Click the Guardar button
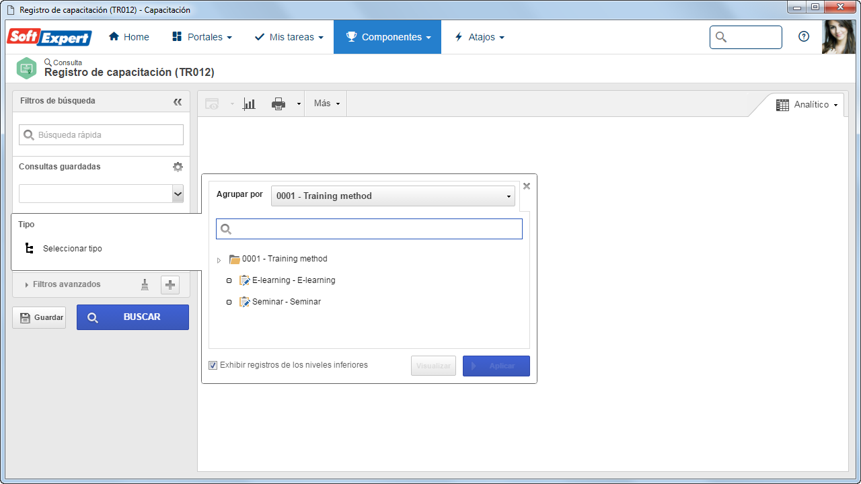861x484 pixels. coord(39,317)
